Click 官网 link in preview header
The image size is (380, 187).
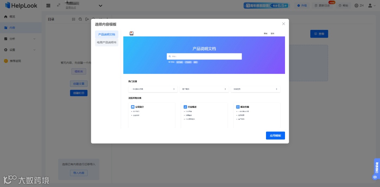click(272, 34)
